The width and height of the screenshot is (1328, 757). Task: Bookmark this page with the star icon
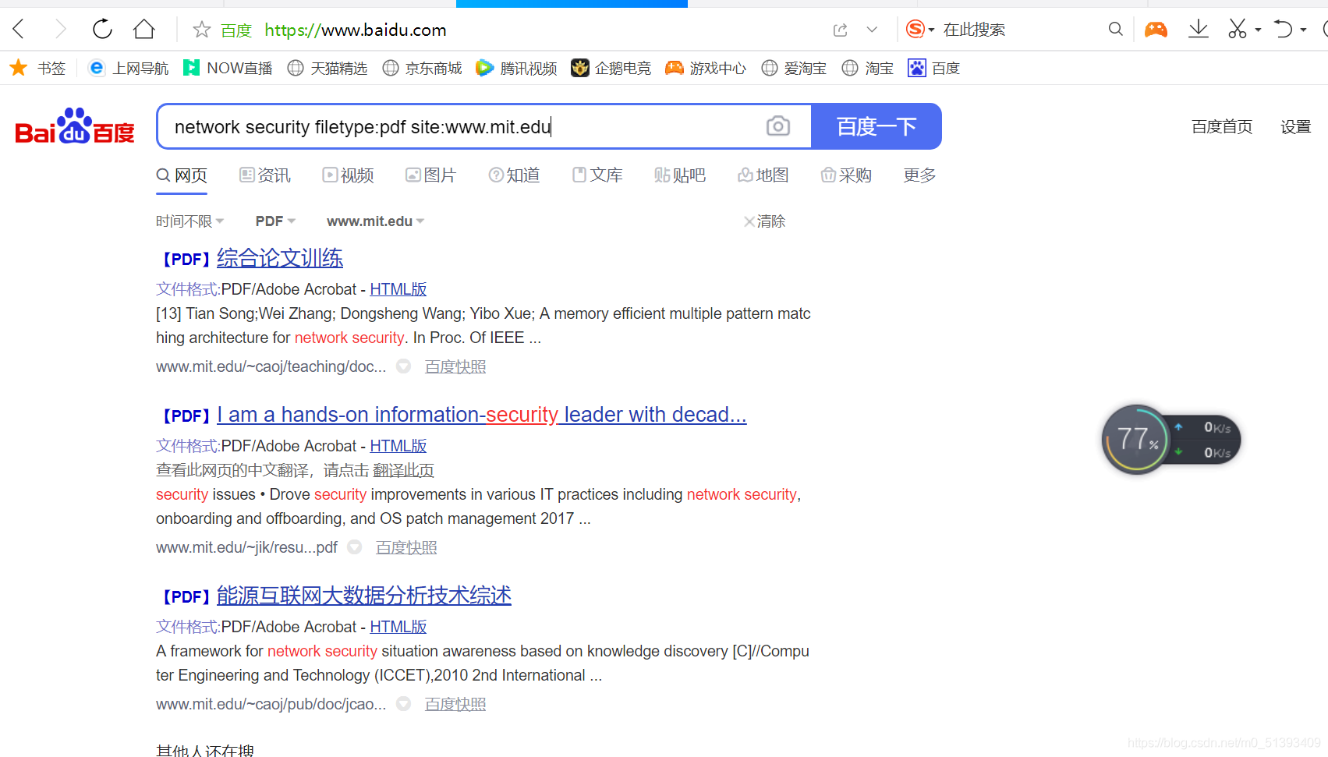click(202, 30)
